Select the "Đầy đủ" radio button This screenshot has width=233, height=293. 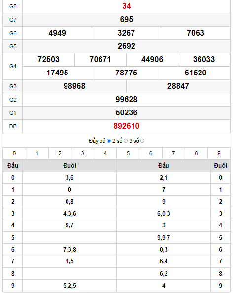click(x=109, y=141)
